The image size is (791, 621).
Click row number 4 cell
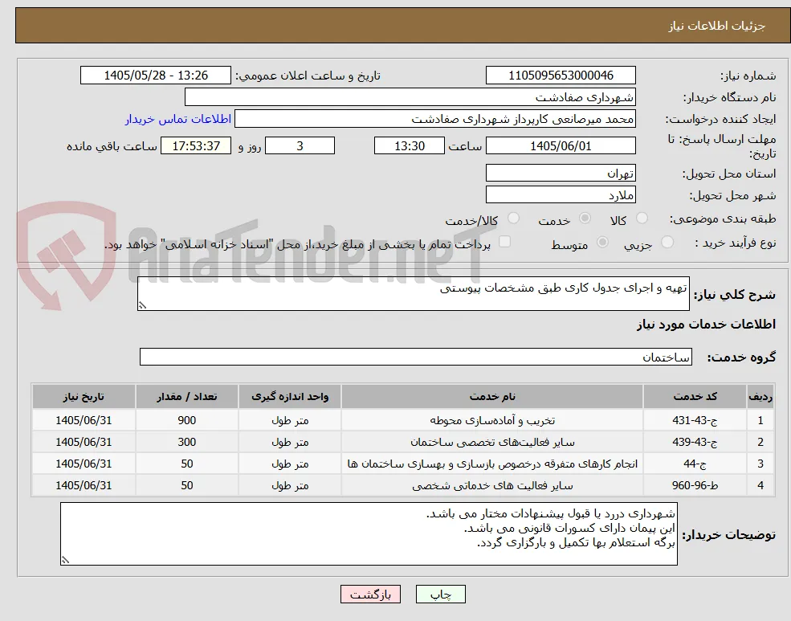pos(760,485)
